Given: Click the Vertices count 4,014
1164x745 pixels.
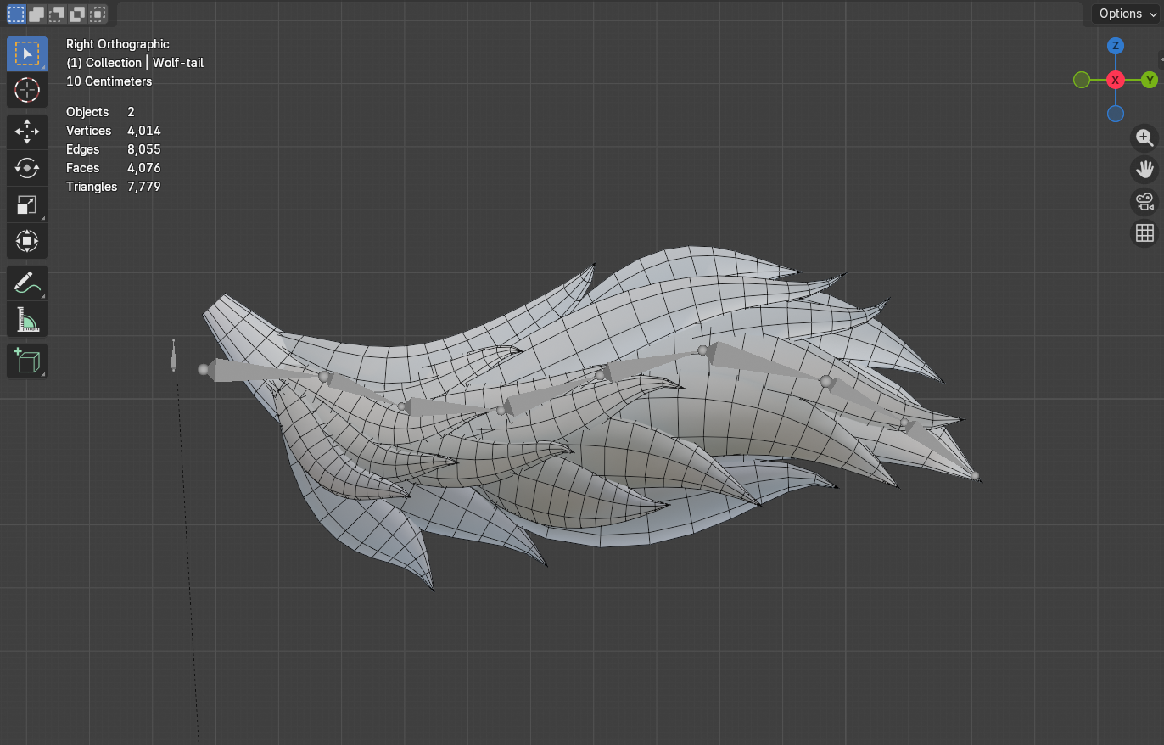Looking at the screenshot, I should (x=144, y=131).
